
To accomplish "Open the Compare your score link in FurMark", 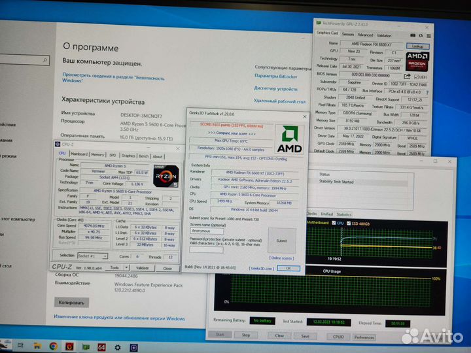I will [232, 133].
